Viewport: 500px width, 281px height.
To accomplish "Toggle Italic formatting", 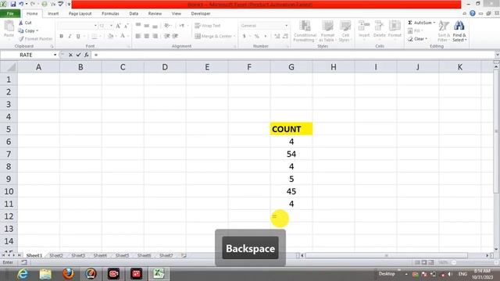I will coord(70,37).
